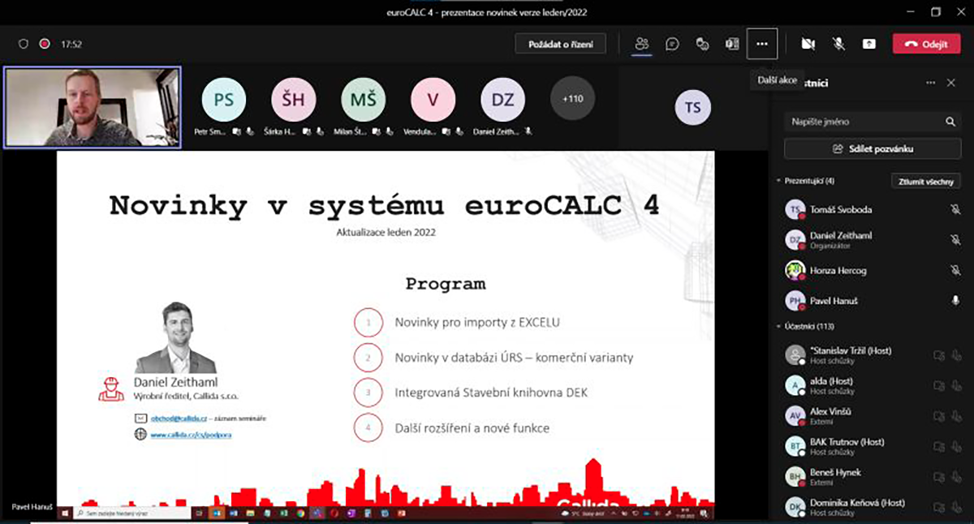Click the ŠH avatar circle
The image size is (974, 524).
click(293, 99)
